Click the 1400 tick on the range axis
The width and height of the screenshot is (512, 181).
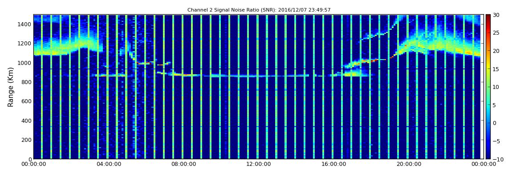(x=25, y=24)
